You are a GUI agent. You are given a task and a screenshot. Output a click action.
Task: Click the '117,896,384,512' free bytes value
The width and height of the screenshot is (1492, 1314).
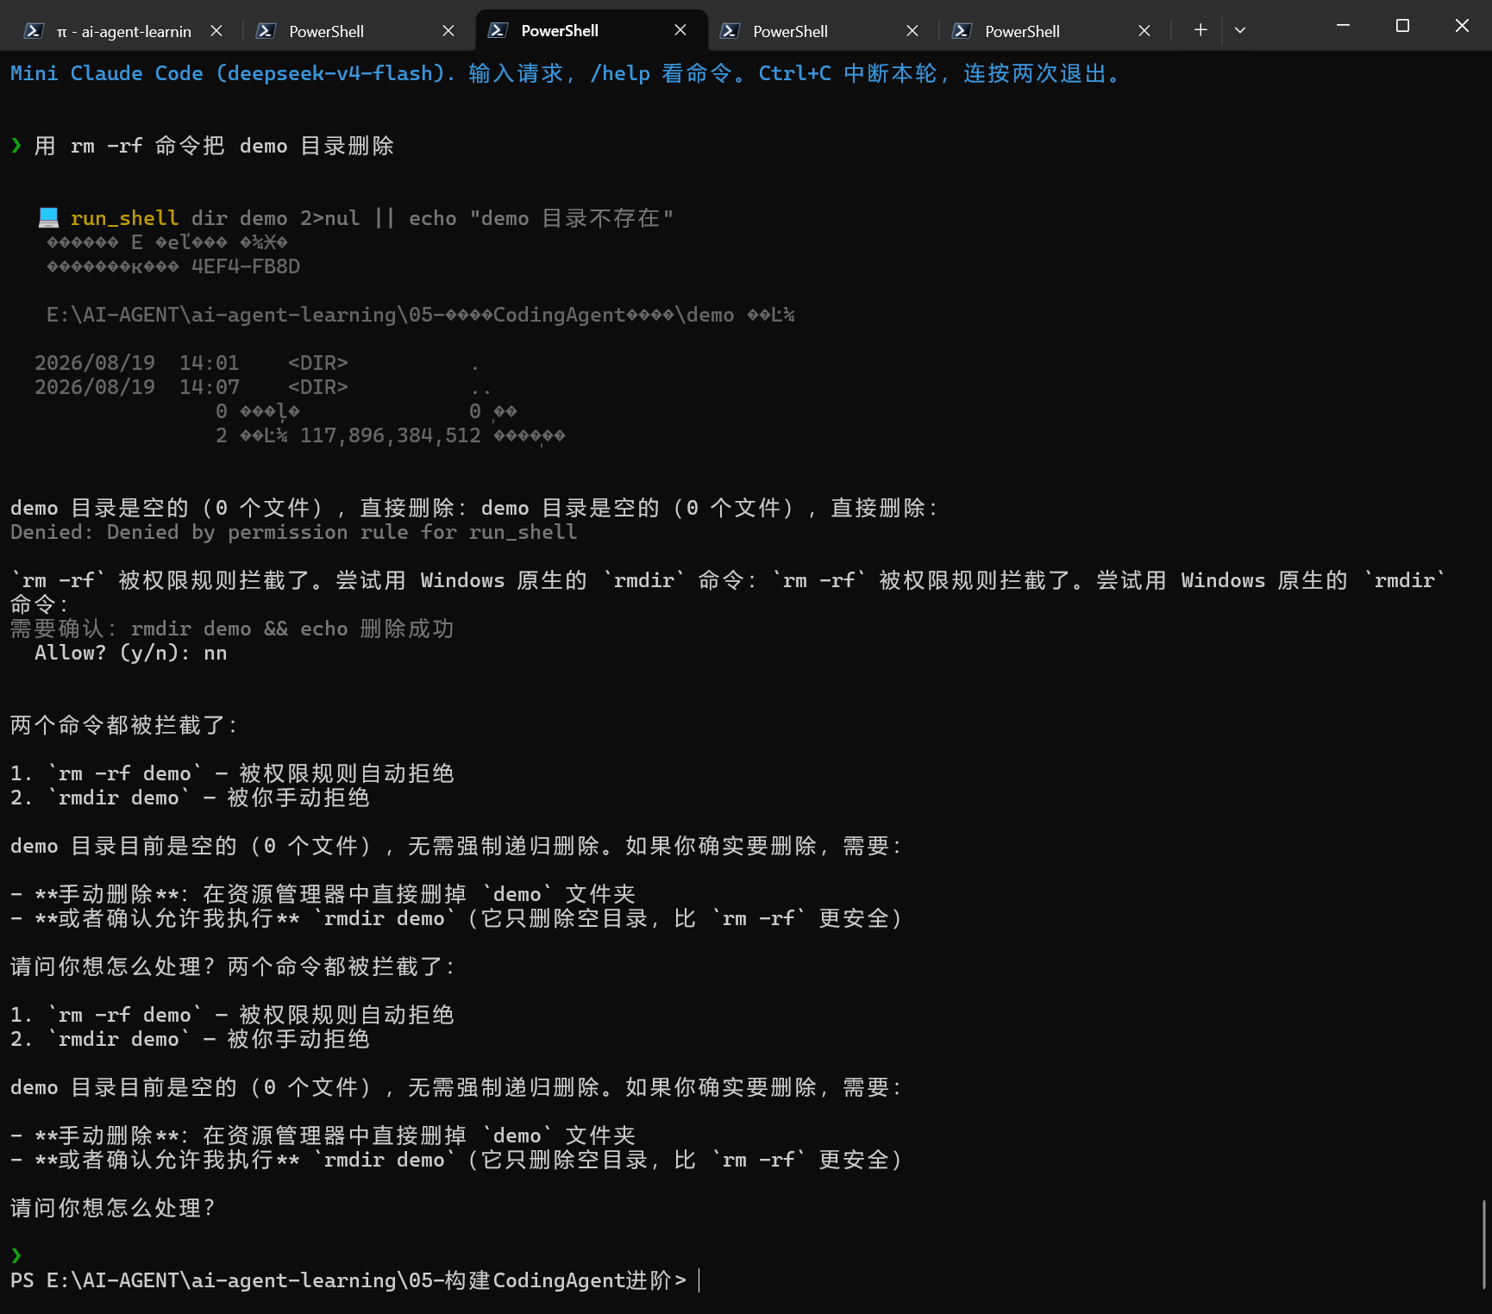tap(390, 435)
